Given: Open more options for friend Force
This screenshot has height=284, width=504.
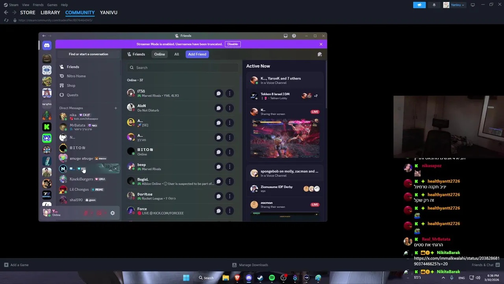Looking at the screenshot, I should (230, 211).
